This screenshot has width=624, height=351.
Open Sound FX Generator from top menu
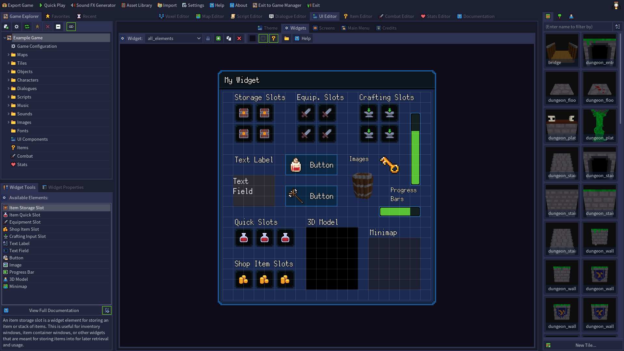coord(93,5)
